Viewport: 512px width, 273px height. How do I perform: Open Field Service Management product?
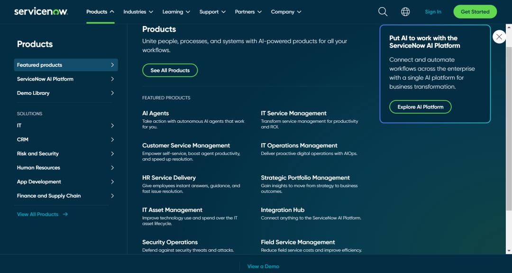pyautogui.click(x=298, y=242)
